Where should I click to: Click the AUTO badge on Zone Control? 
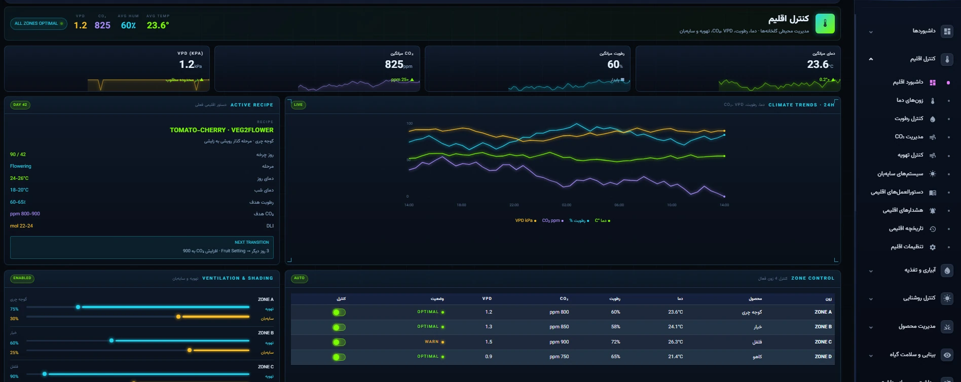[x=299, y=278]
